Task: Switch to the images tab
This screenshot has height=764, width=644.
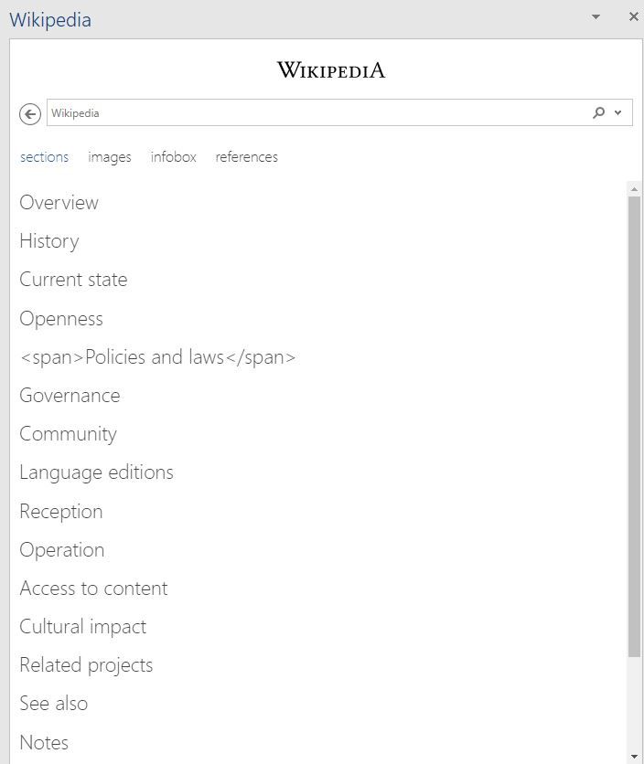Action: click(x=110, y=157)
